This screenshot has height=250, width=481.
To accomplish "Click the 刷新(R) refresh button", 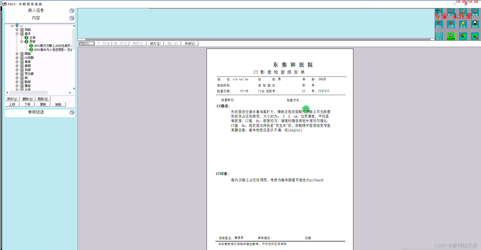I will coord(43,99).
